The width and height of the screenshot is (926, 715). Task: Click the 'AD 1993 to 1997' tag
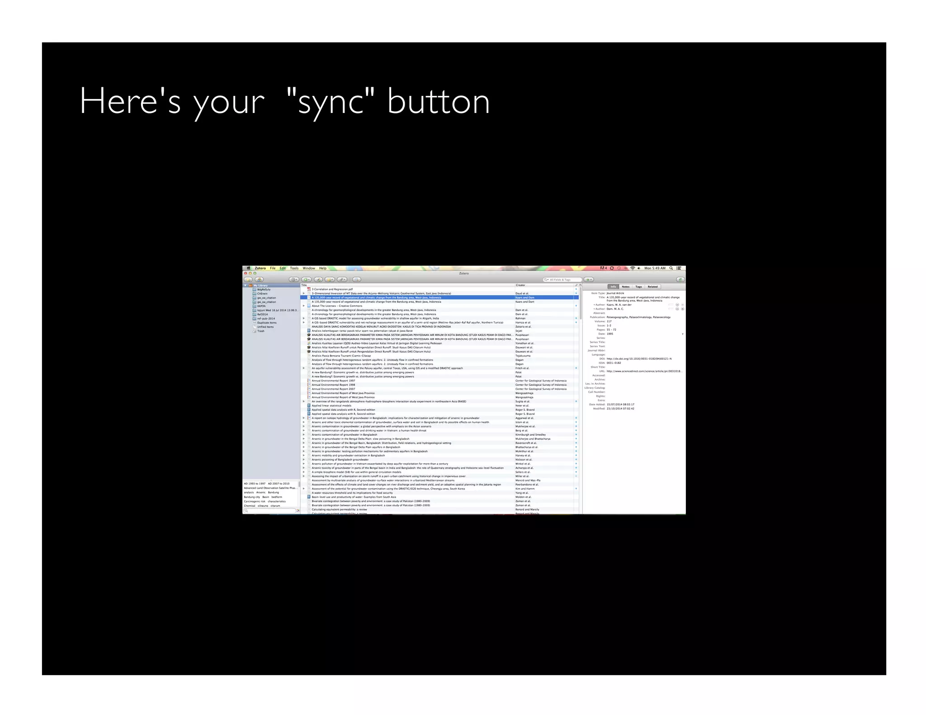[255, 484]
